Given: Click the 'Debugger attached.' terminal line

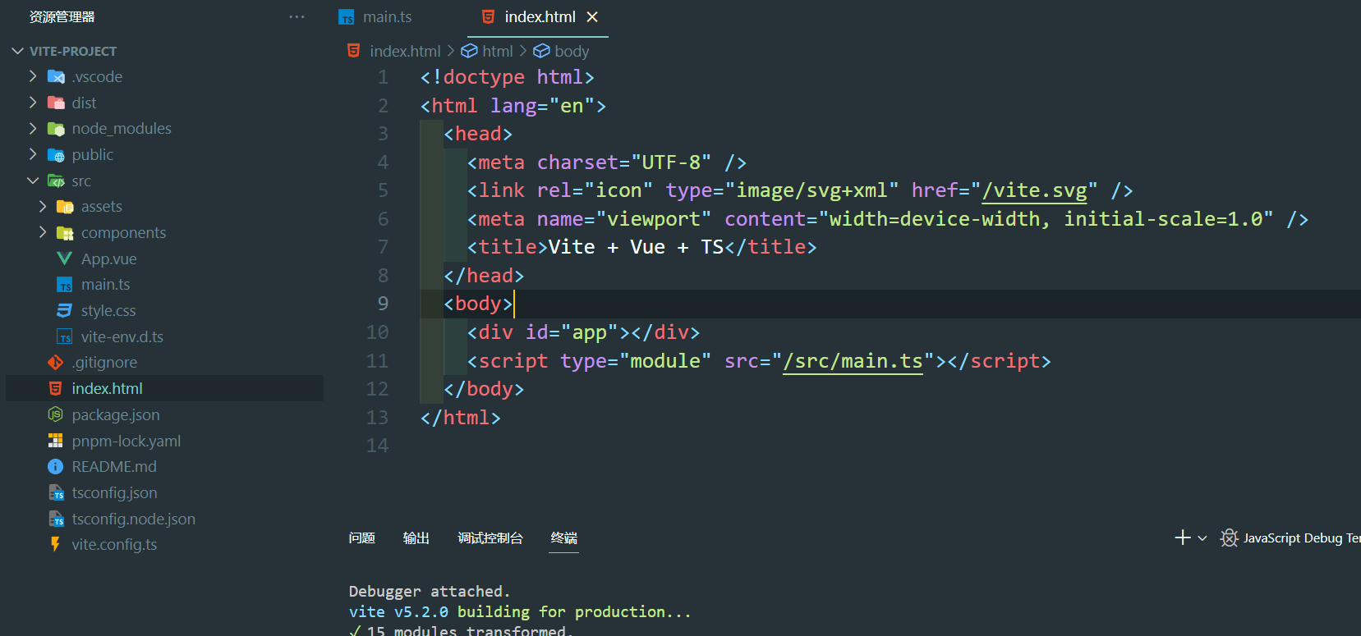Looking at the screenshot, I should (x=430, y=592).
